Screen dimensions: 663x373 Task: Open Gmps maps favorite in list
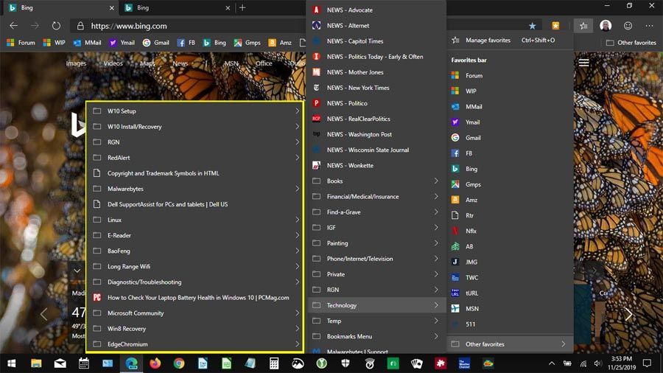point(510,184)
